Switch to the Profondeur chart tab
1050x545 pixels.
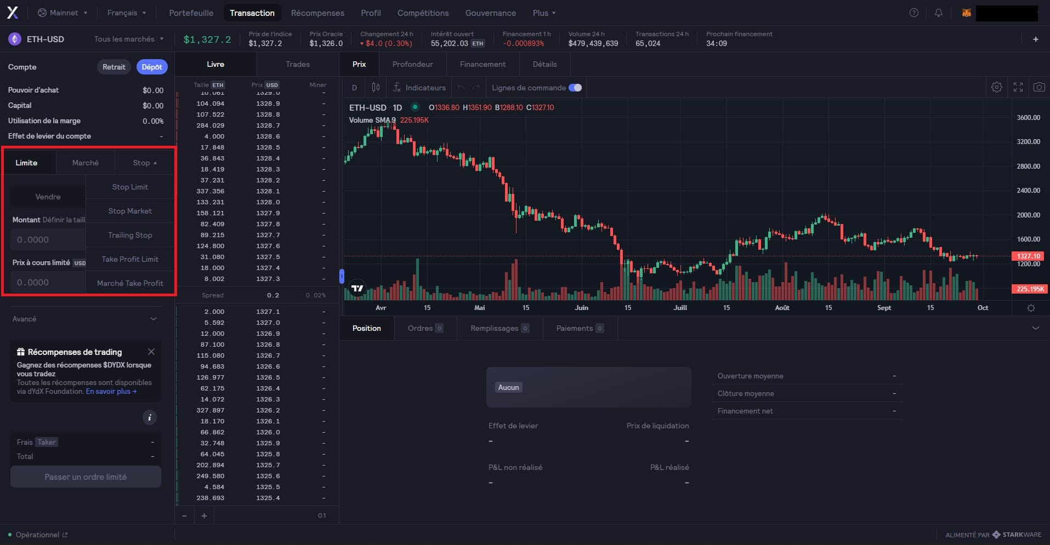(x=413, y=64)
